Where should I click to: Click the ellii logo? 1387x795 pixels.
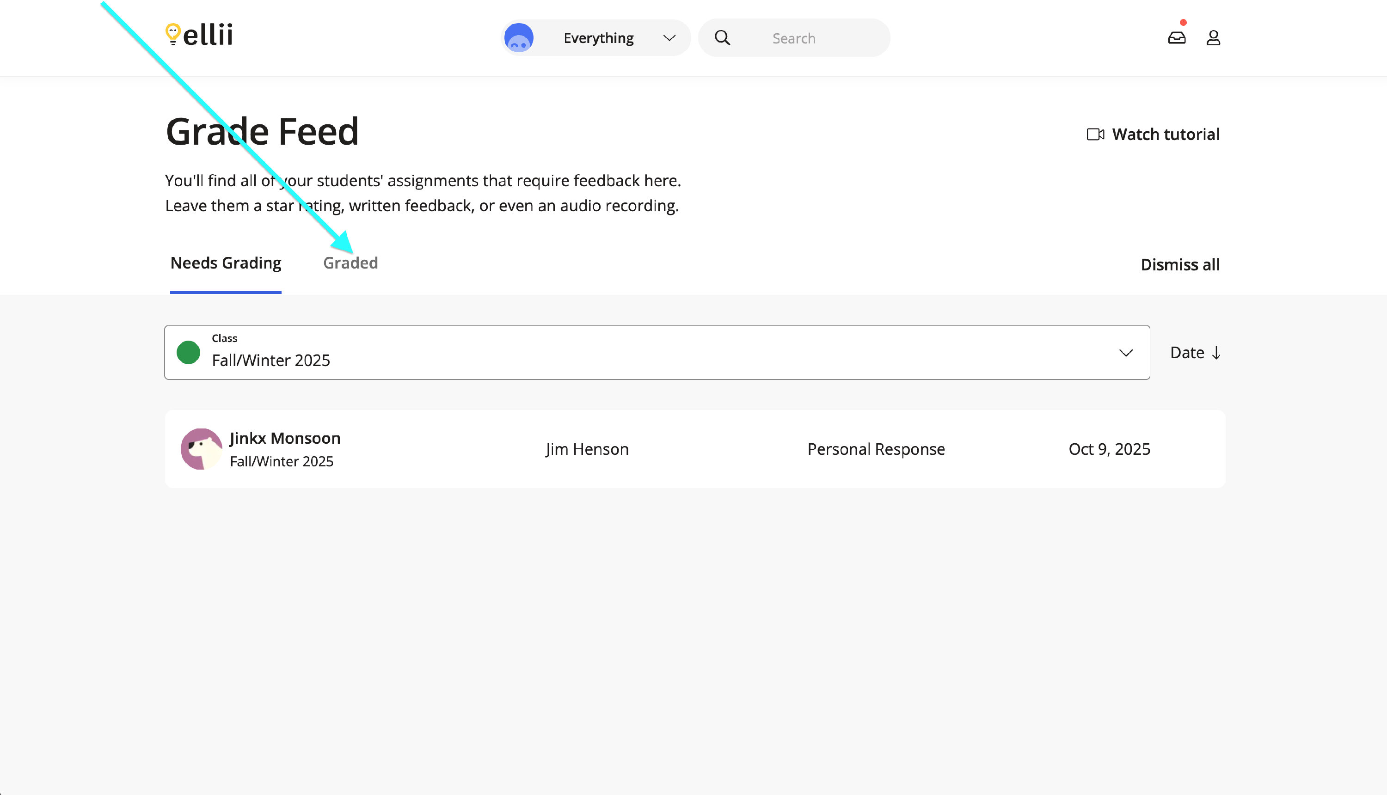(199, 35)
